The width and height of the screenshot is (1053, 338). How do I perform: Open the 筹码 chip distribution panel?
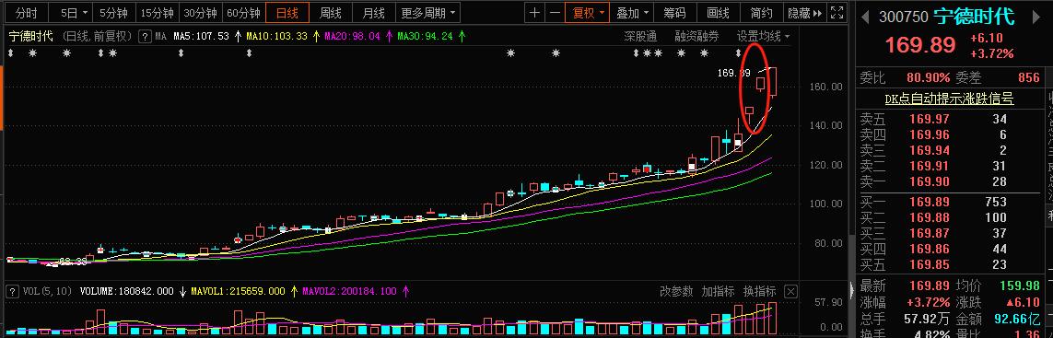pos(674,12)
